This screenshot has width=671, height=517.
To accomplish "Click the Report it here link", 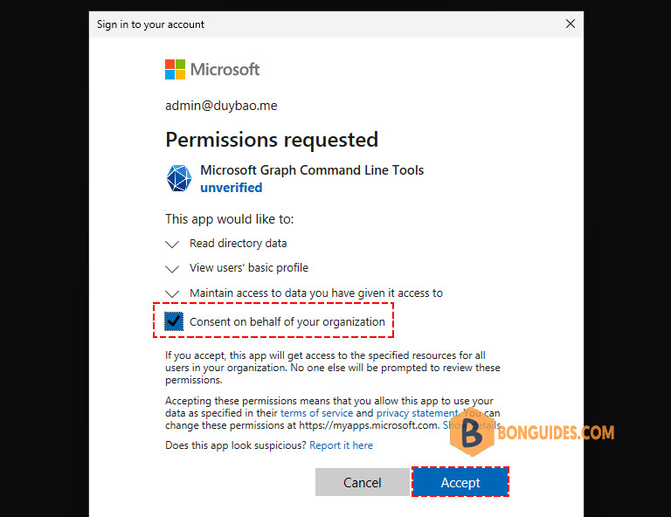I will [341, 445].
